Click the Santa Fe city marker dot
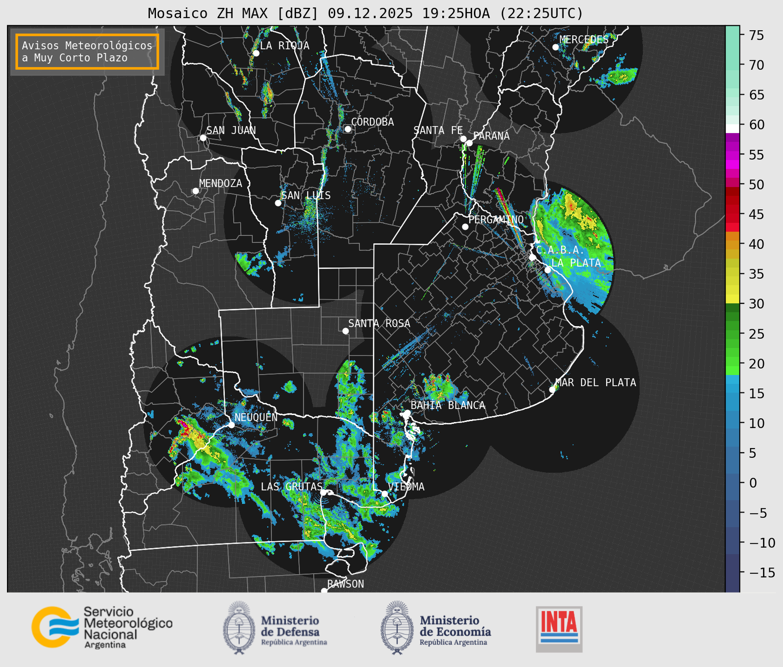The height and width of the screenshot is (667, 783). pyautogui.click(x=463, y=139)
